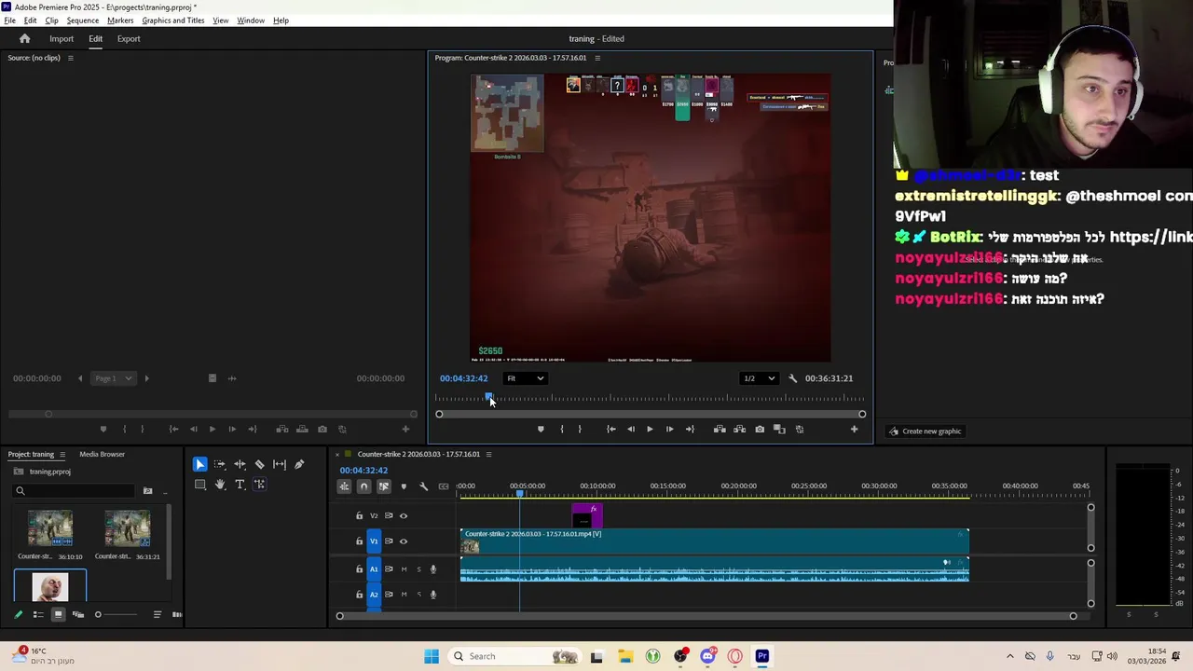Switch Project panel to list view

click(x=38, y=614)
